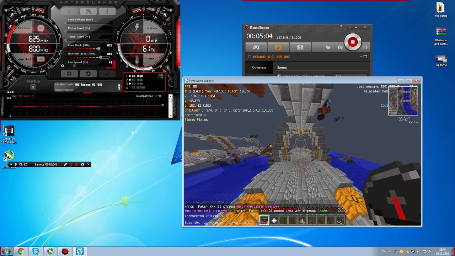455x256 pixels.
Task: Open Afterburner Kombustor K button
Action: point(69,12)
